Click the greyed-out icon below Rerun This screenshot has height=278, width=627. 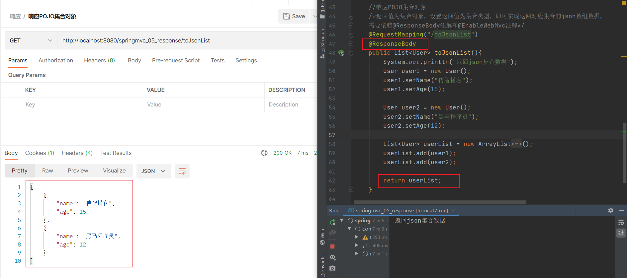coord(332,233)
